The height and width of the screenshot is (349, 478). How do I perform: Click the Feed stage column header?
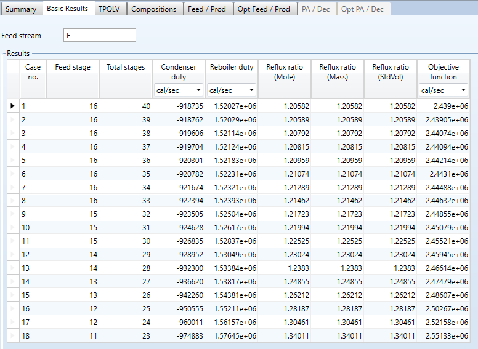click(x=73, y=79)
